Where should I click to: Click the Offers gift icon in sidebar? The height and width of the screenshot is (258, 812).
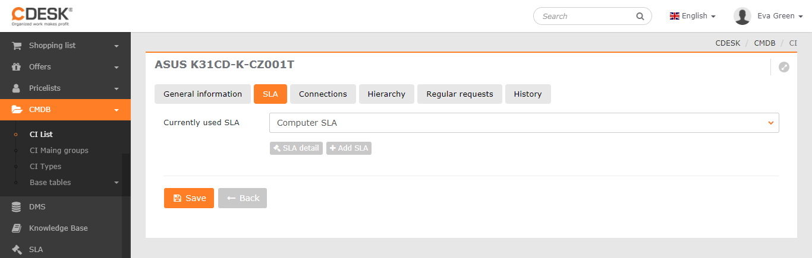click(17, 67)
